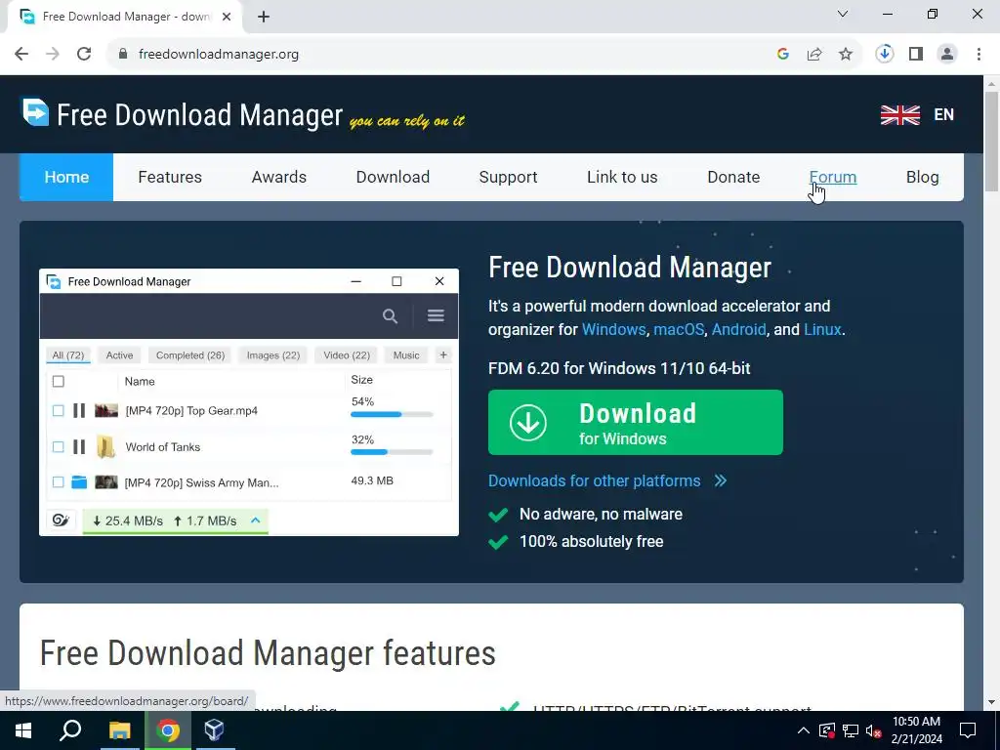Open a new browser tab with plus
Screen dimensions: 1000x750
click(264, 17)
